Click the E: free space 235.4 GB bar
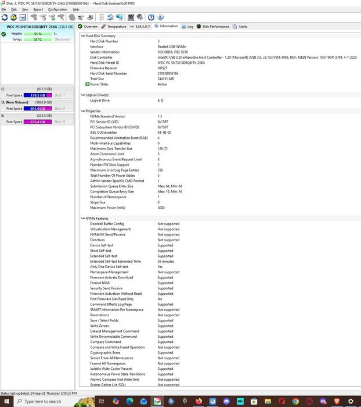 point(38,122)
